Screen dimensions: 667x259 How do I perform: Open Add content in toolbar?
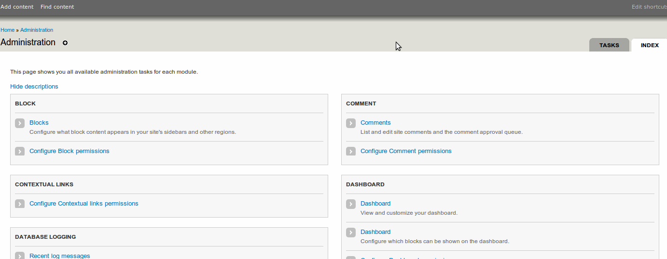pyautogui.click(x=17, y=7)
